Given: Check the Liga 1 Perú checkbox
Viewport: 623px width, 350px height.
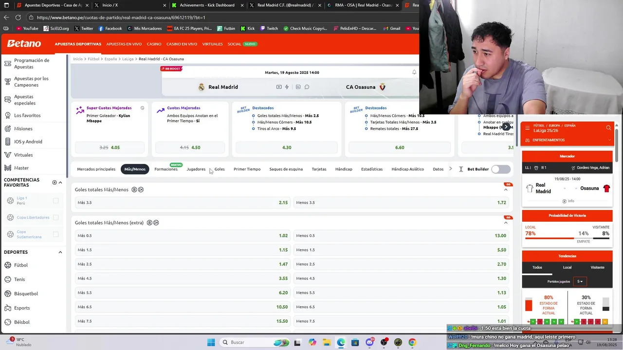Looking at the screenshot, I should click(55, 200).
